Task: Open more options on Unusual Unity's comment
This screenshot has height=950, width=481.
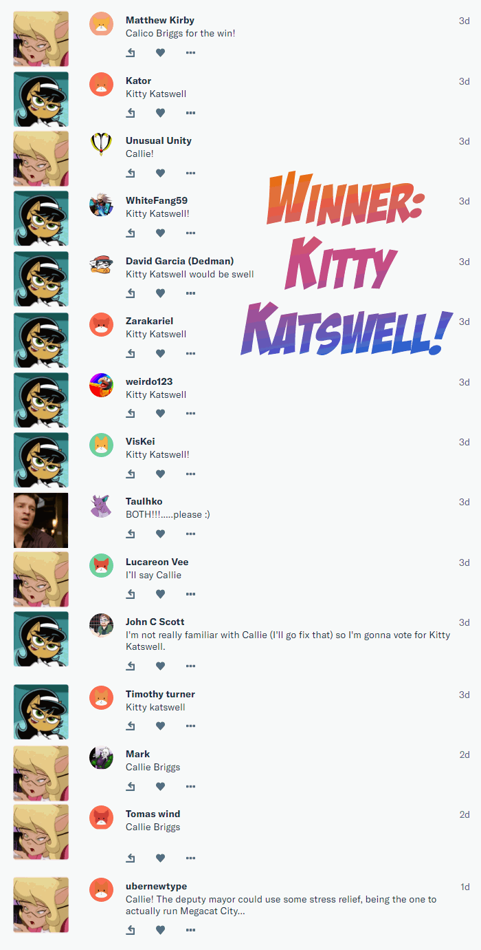Action: click(x=190, y=173)
